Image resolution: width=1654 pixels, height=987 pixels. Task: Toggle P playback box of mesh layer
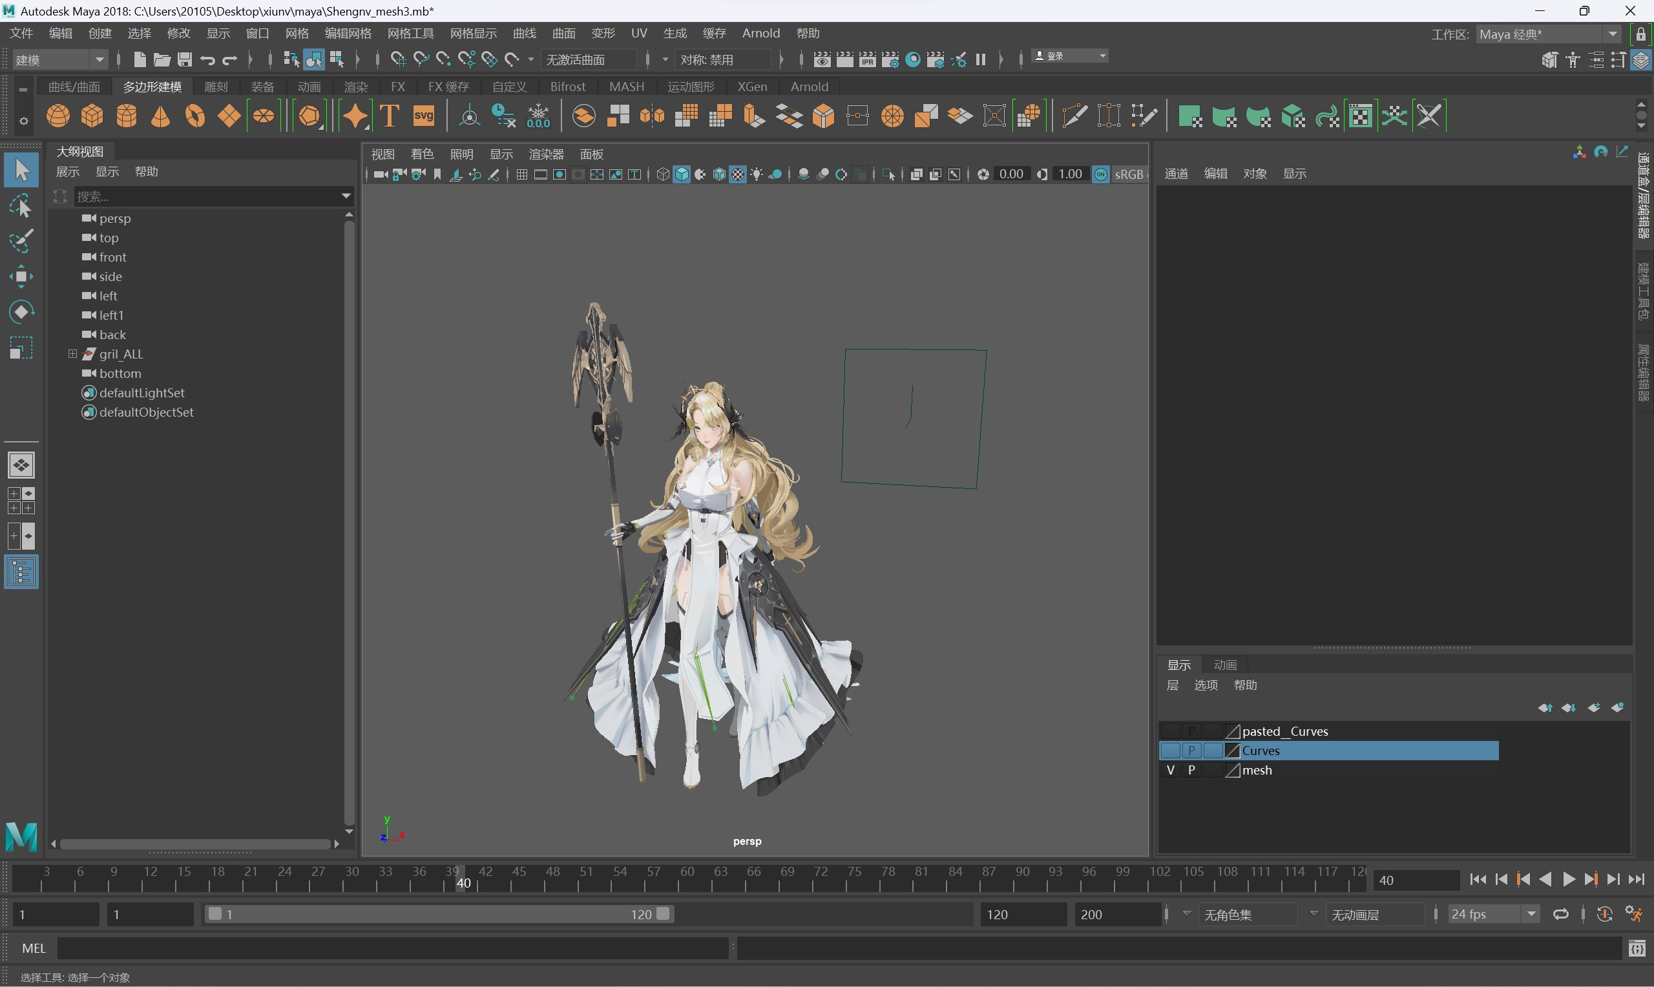(x=1192, y=770)
